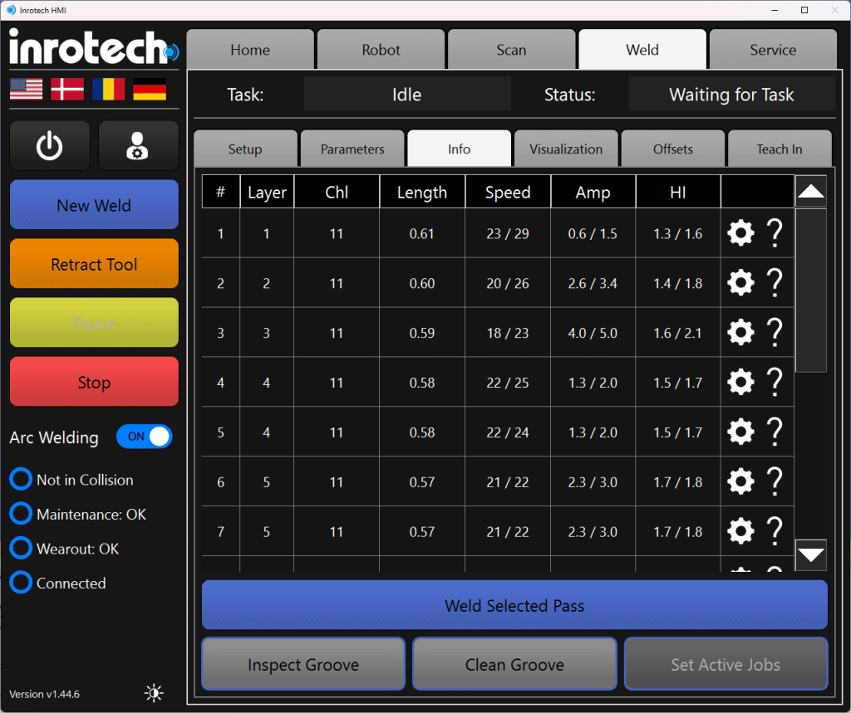Click the power icon button

click(50, 146)
